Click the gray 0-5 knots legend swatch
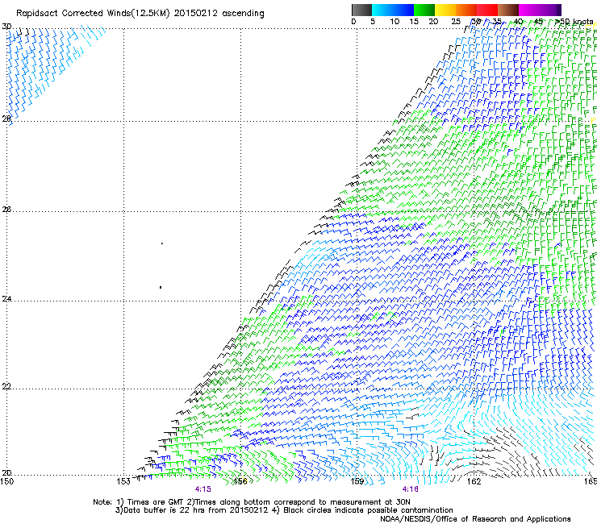 [x=361, y=10]
